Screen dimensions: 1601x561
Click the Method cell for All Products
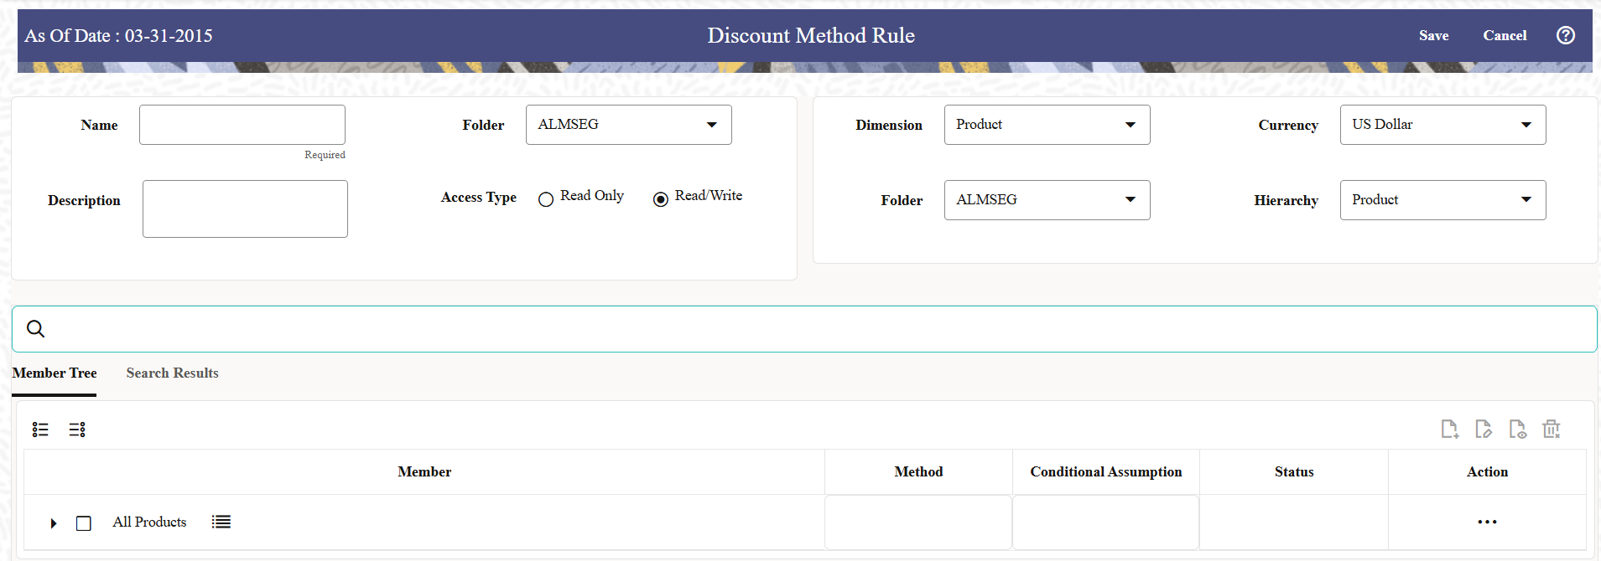click(x=918, y=522)
